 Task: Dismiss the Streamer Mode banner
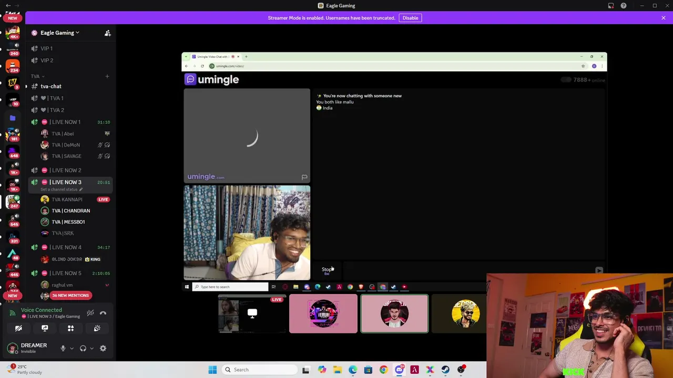664,18
